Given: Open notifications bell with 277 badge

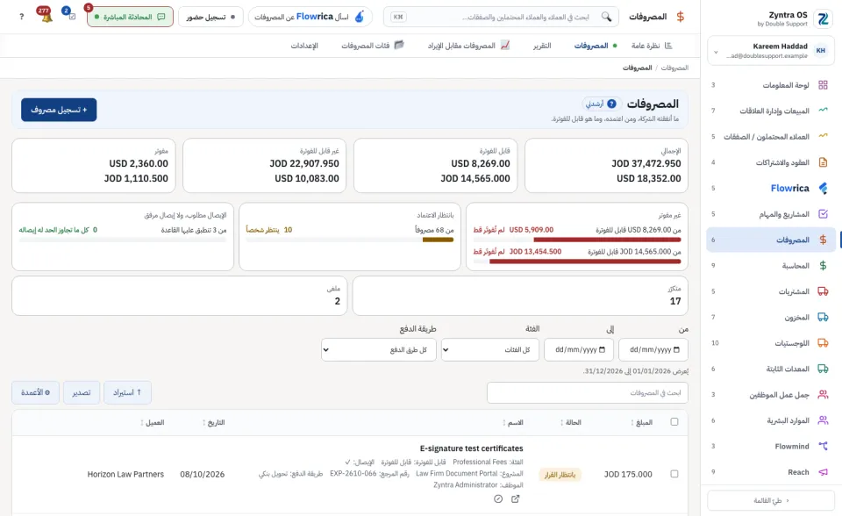Looking at the screenshot, I should tap(46, 16).
